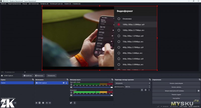Screen dimensions: 201x108
Task: Click the Свойства button
Action: tap(28, 76)
